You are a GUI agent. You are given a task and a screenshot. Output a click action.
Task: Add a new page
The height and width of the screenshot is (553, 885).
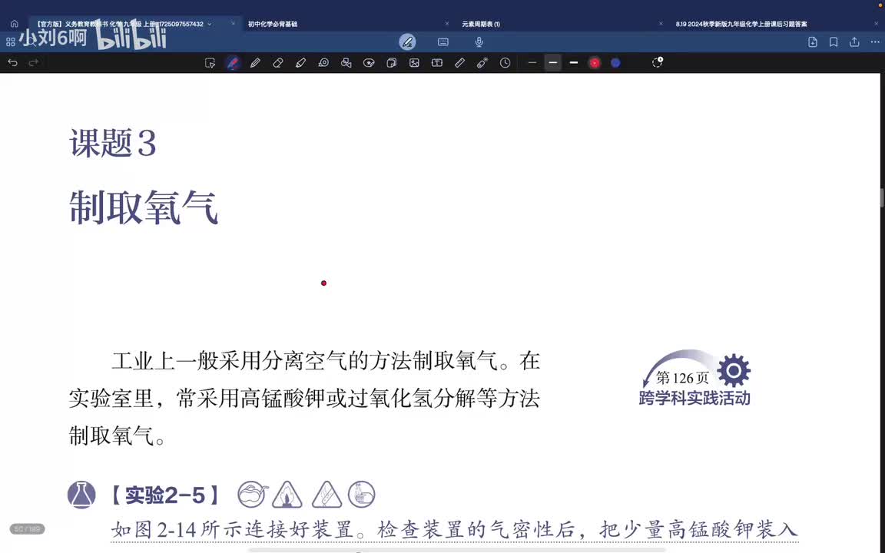pos(813,41)
